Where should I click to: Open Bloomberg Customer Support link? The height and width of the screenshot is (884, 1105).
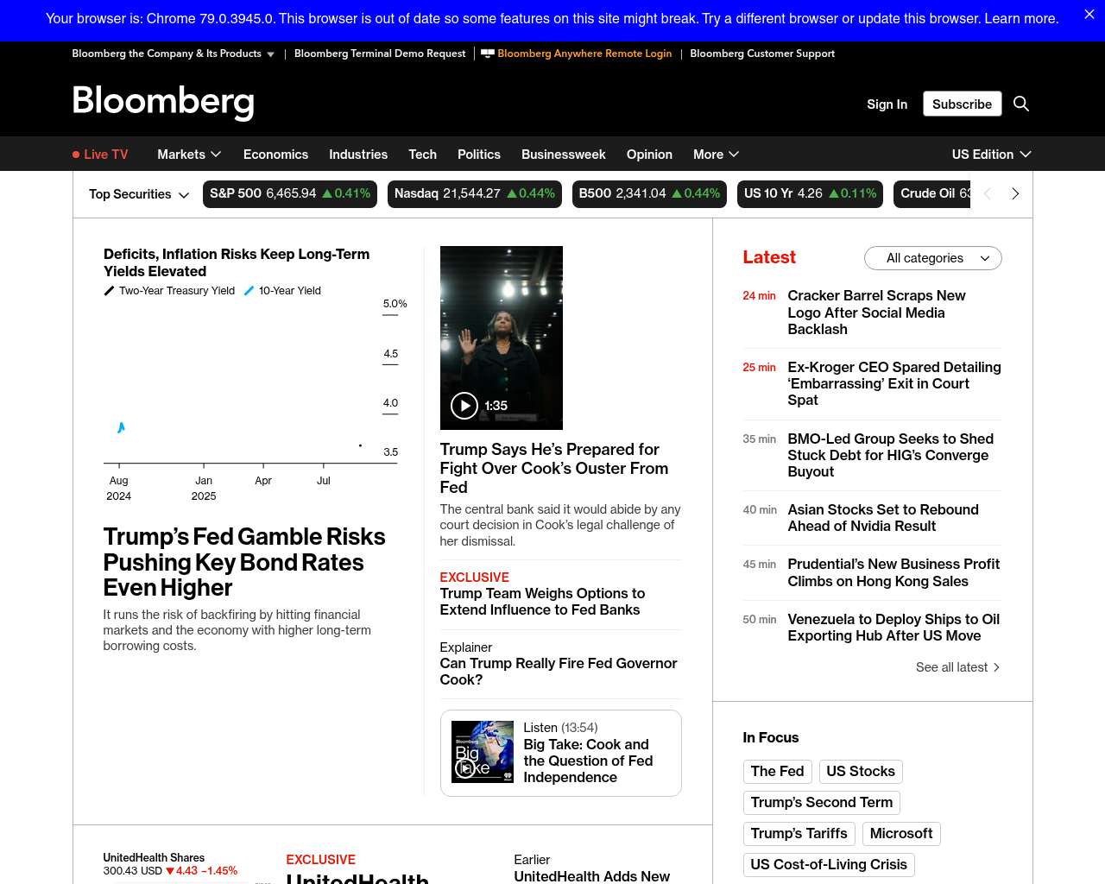click(762, 54)
